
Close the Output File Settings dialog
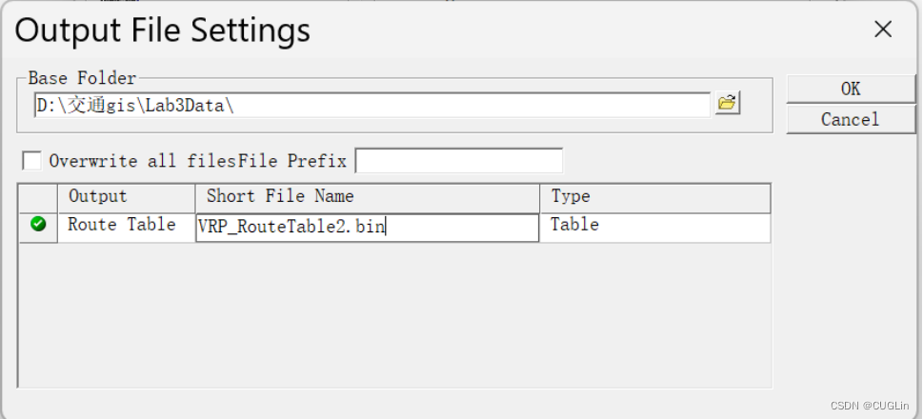coord(883,29)
